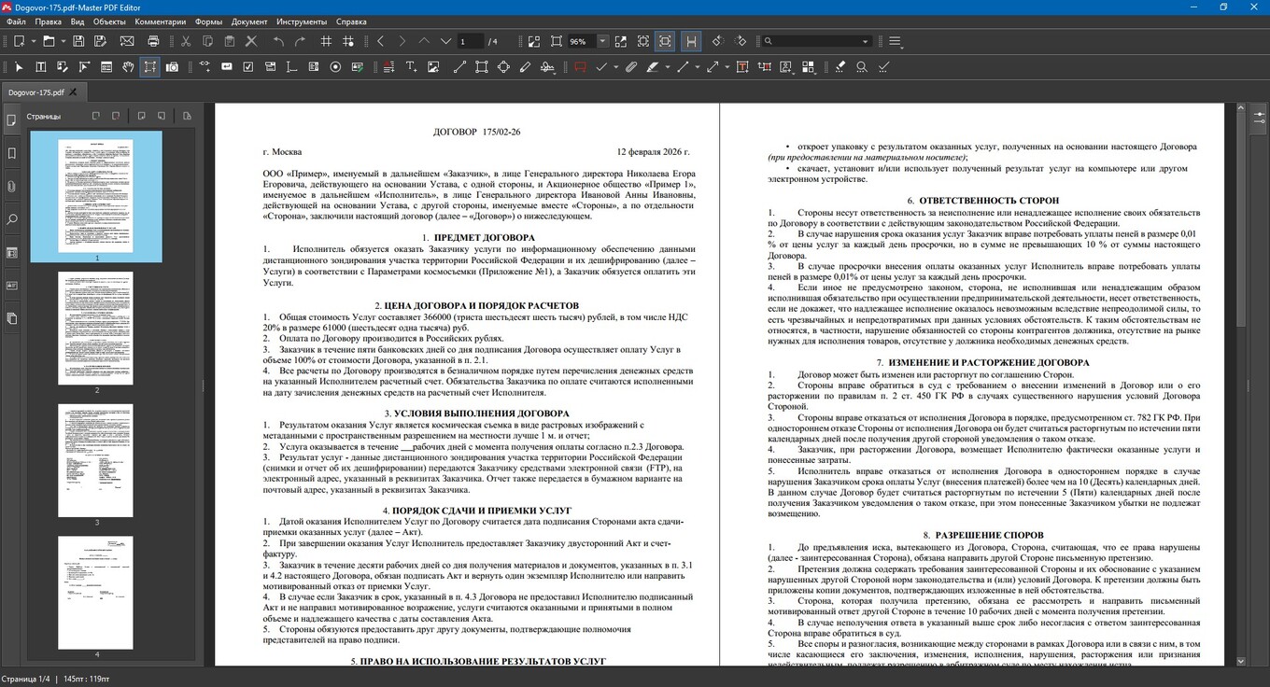Select the text selection tool
The height and width of the screenshot is (687, 1270).
click(41, 67)
